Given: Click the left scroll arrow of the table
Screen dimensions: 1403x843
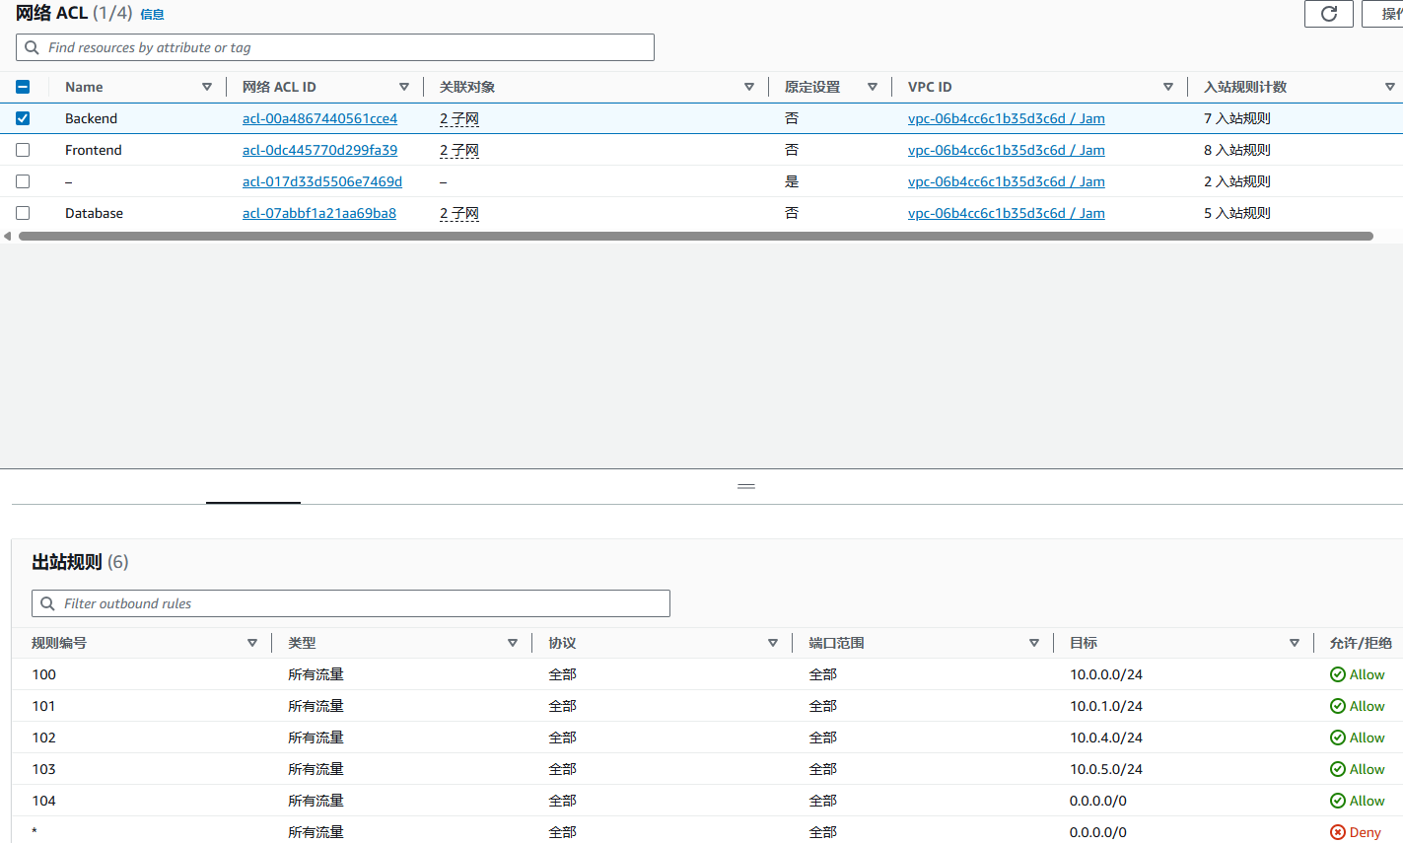Looking at the screenshot, I should pos(8,237).
